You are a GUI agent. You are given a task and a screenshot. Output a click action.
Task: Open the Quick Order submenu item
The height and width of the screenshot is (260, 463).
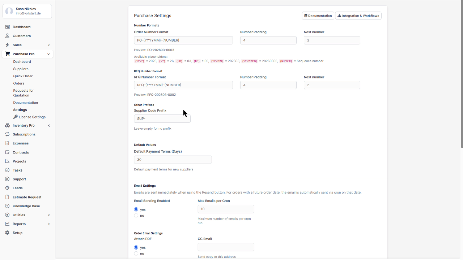pos(23,76)
